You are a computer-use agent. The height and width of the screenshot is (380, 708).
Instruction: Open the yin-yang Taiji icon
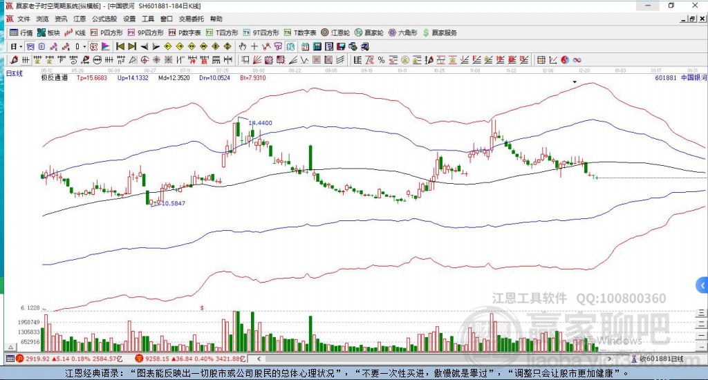[x=565, y=59]
